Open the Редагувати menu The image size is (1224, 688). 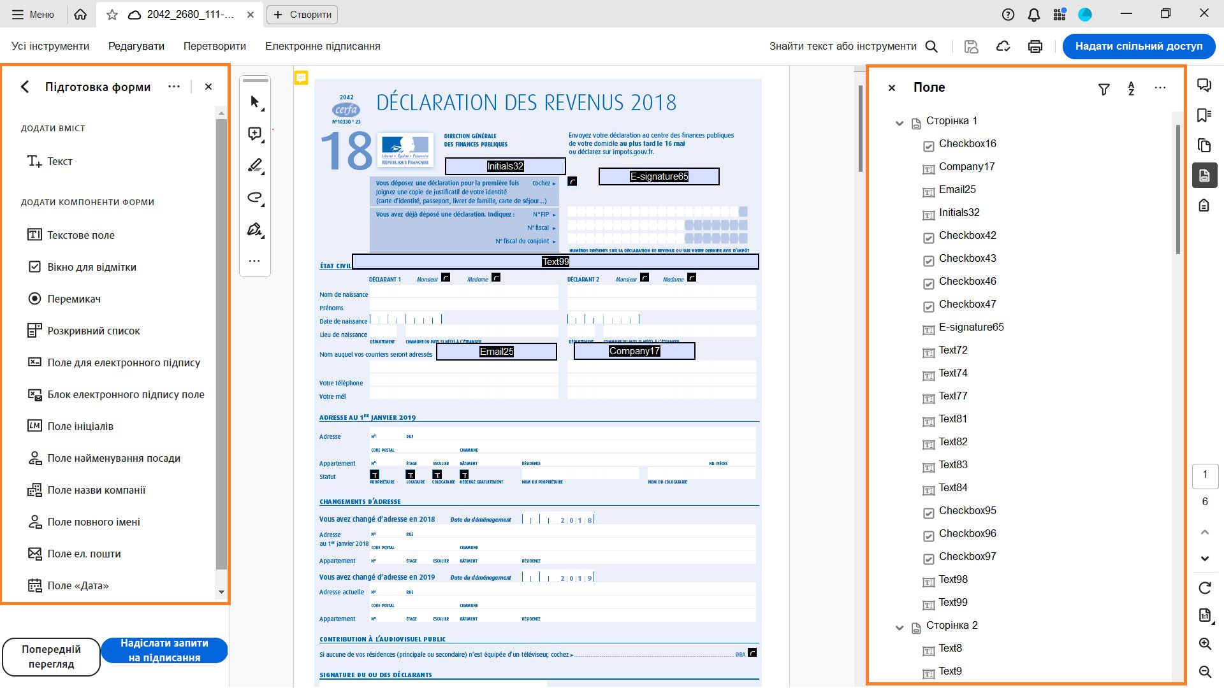coord(136,47)
